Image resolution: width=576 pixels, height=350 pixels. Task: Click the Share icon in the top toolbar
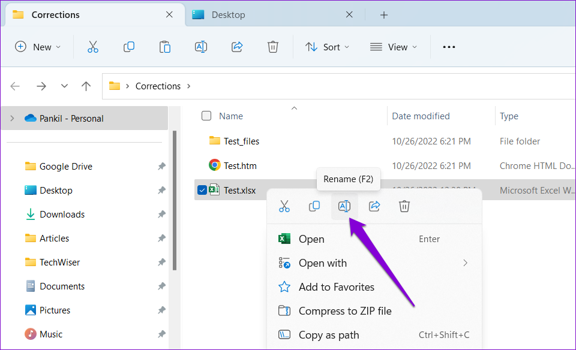237,47
